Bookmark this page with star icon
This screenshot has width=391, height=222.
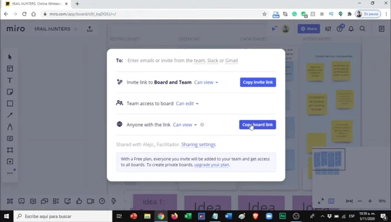click(265, 14)
